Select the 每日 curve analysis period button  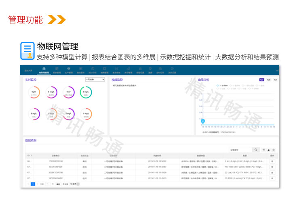pyautogui.click(x=262, y=80)
